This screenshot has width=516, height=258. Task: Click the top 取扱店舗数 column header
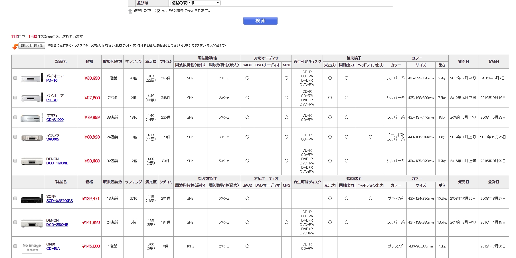pyautogui.click(x=112, y=61)
